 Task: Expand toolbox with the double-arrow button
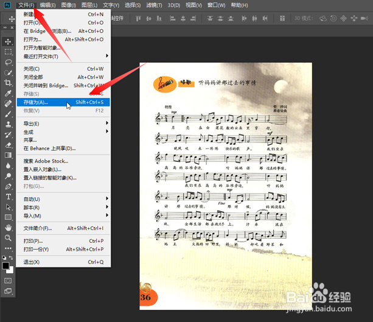click(5, 27)
